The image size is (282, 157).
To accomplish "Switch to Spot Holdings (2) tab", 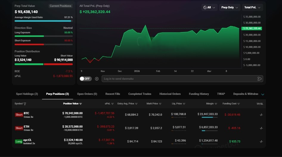I will pyautogui.click(x=27, y=94).
